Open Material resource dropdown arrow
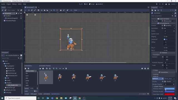The width and height of the screenshot is (178, 100). click(x=174, y=79)
